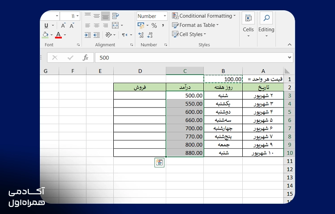Cancel formula bar entry

(x=55, y=58)
